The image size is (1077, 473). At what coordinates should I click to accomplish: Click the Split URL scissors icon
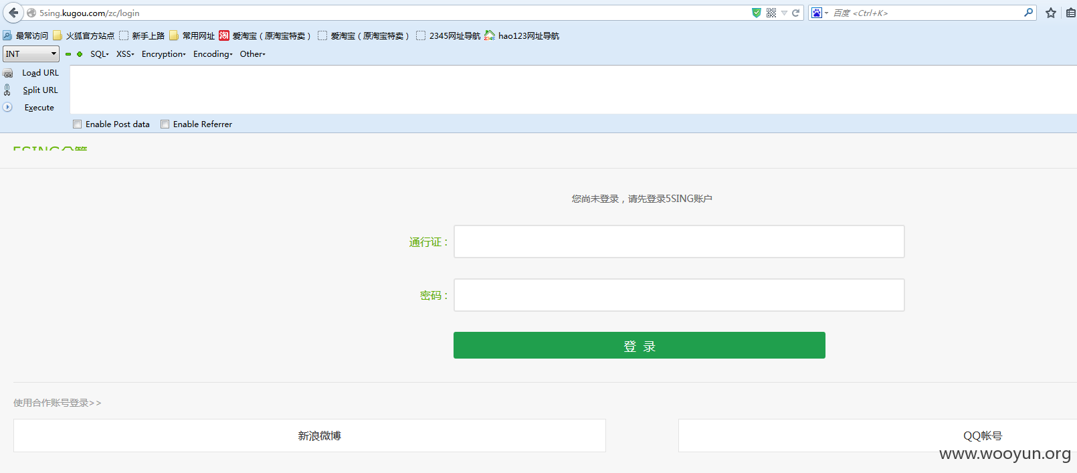pos(7,90)
